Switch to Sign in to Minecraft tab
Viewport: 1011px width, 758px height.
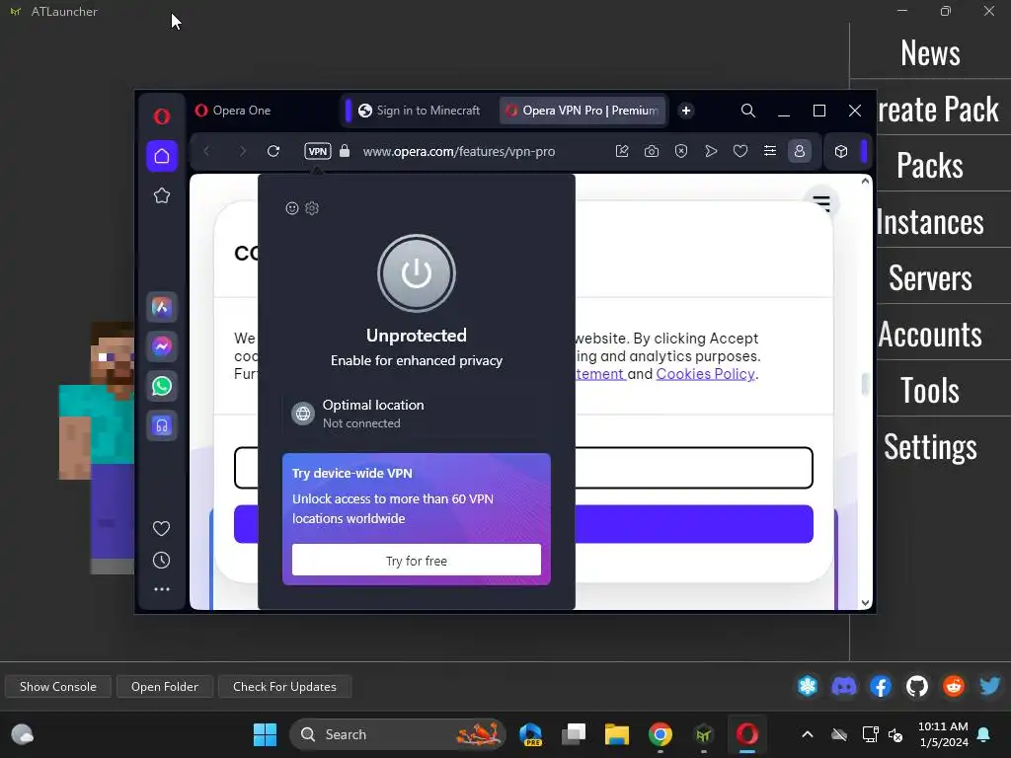pos(420,111)
